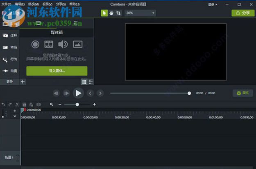Click the Redo arrow icon
This screenshot has width=256, height=169.
coord(10,105)
